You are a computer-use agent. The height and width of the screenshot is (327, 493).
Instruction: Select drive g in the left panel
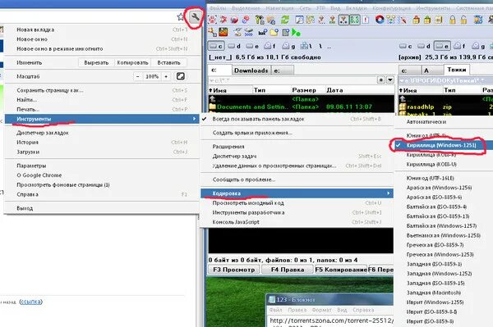point(288,46)
